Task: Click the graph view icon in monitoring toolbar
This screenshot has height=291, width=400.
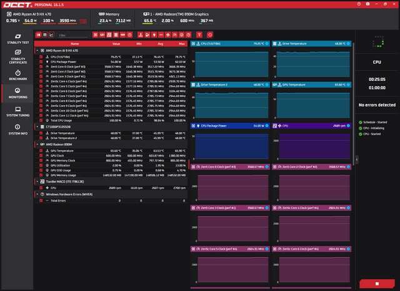Action: (51, 35)
